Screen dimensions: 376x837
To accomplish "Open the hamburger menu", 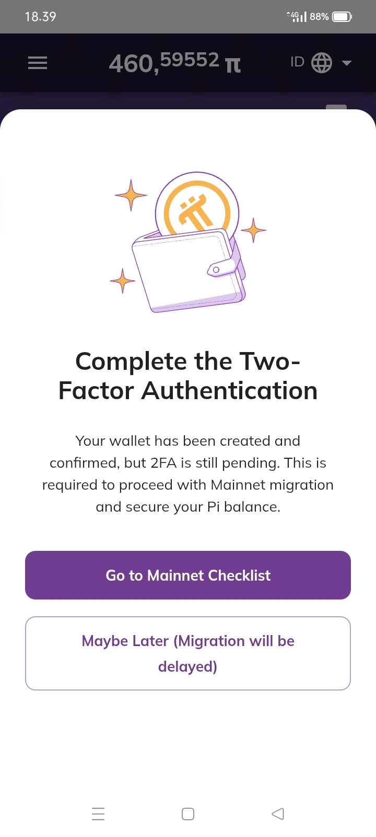I will (x=38, y=63).
